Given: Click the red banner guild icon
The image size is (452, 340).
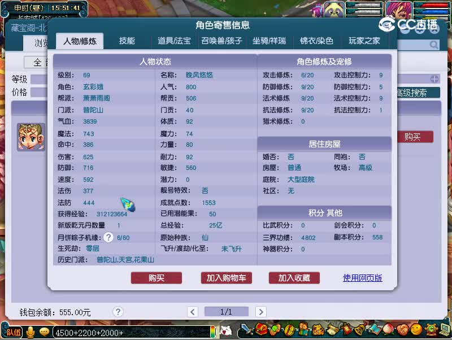Looking at the screenshot, I should pos(346,329).
